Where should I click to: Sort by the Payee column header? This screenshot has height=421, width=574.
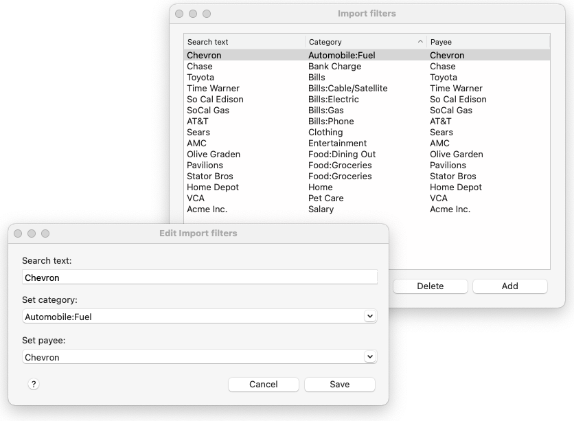(488, 42)
